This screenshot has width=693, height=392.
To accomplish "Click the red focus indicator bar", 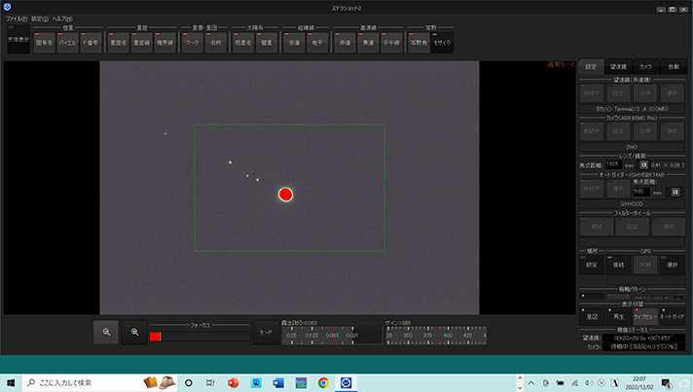I will [x=155, y=337].
